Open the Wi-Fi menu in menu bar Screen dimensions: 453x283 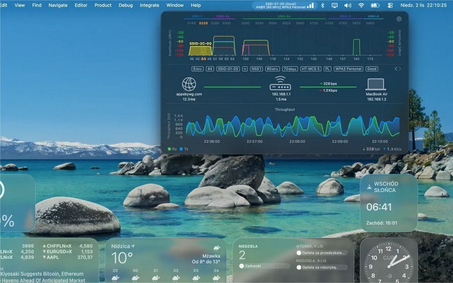pos(361,5)
